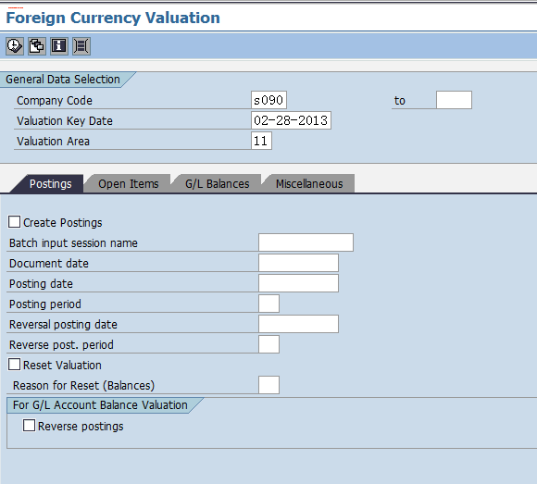Screen dimensions: 537x484
Task: Select the Miscellaneous tab
Action: coord(309,184)
